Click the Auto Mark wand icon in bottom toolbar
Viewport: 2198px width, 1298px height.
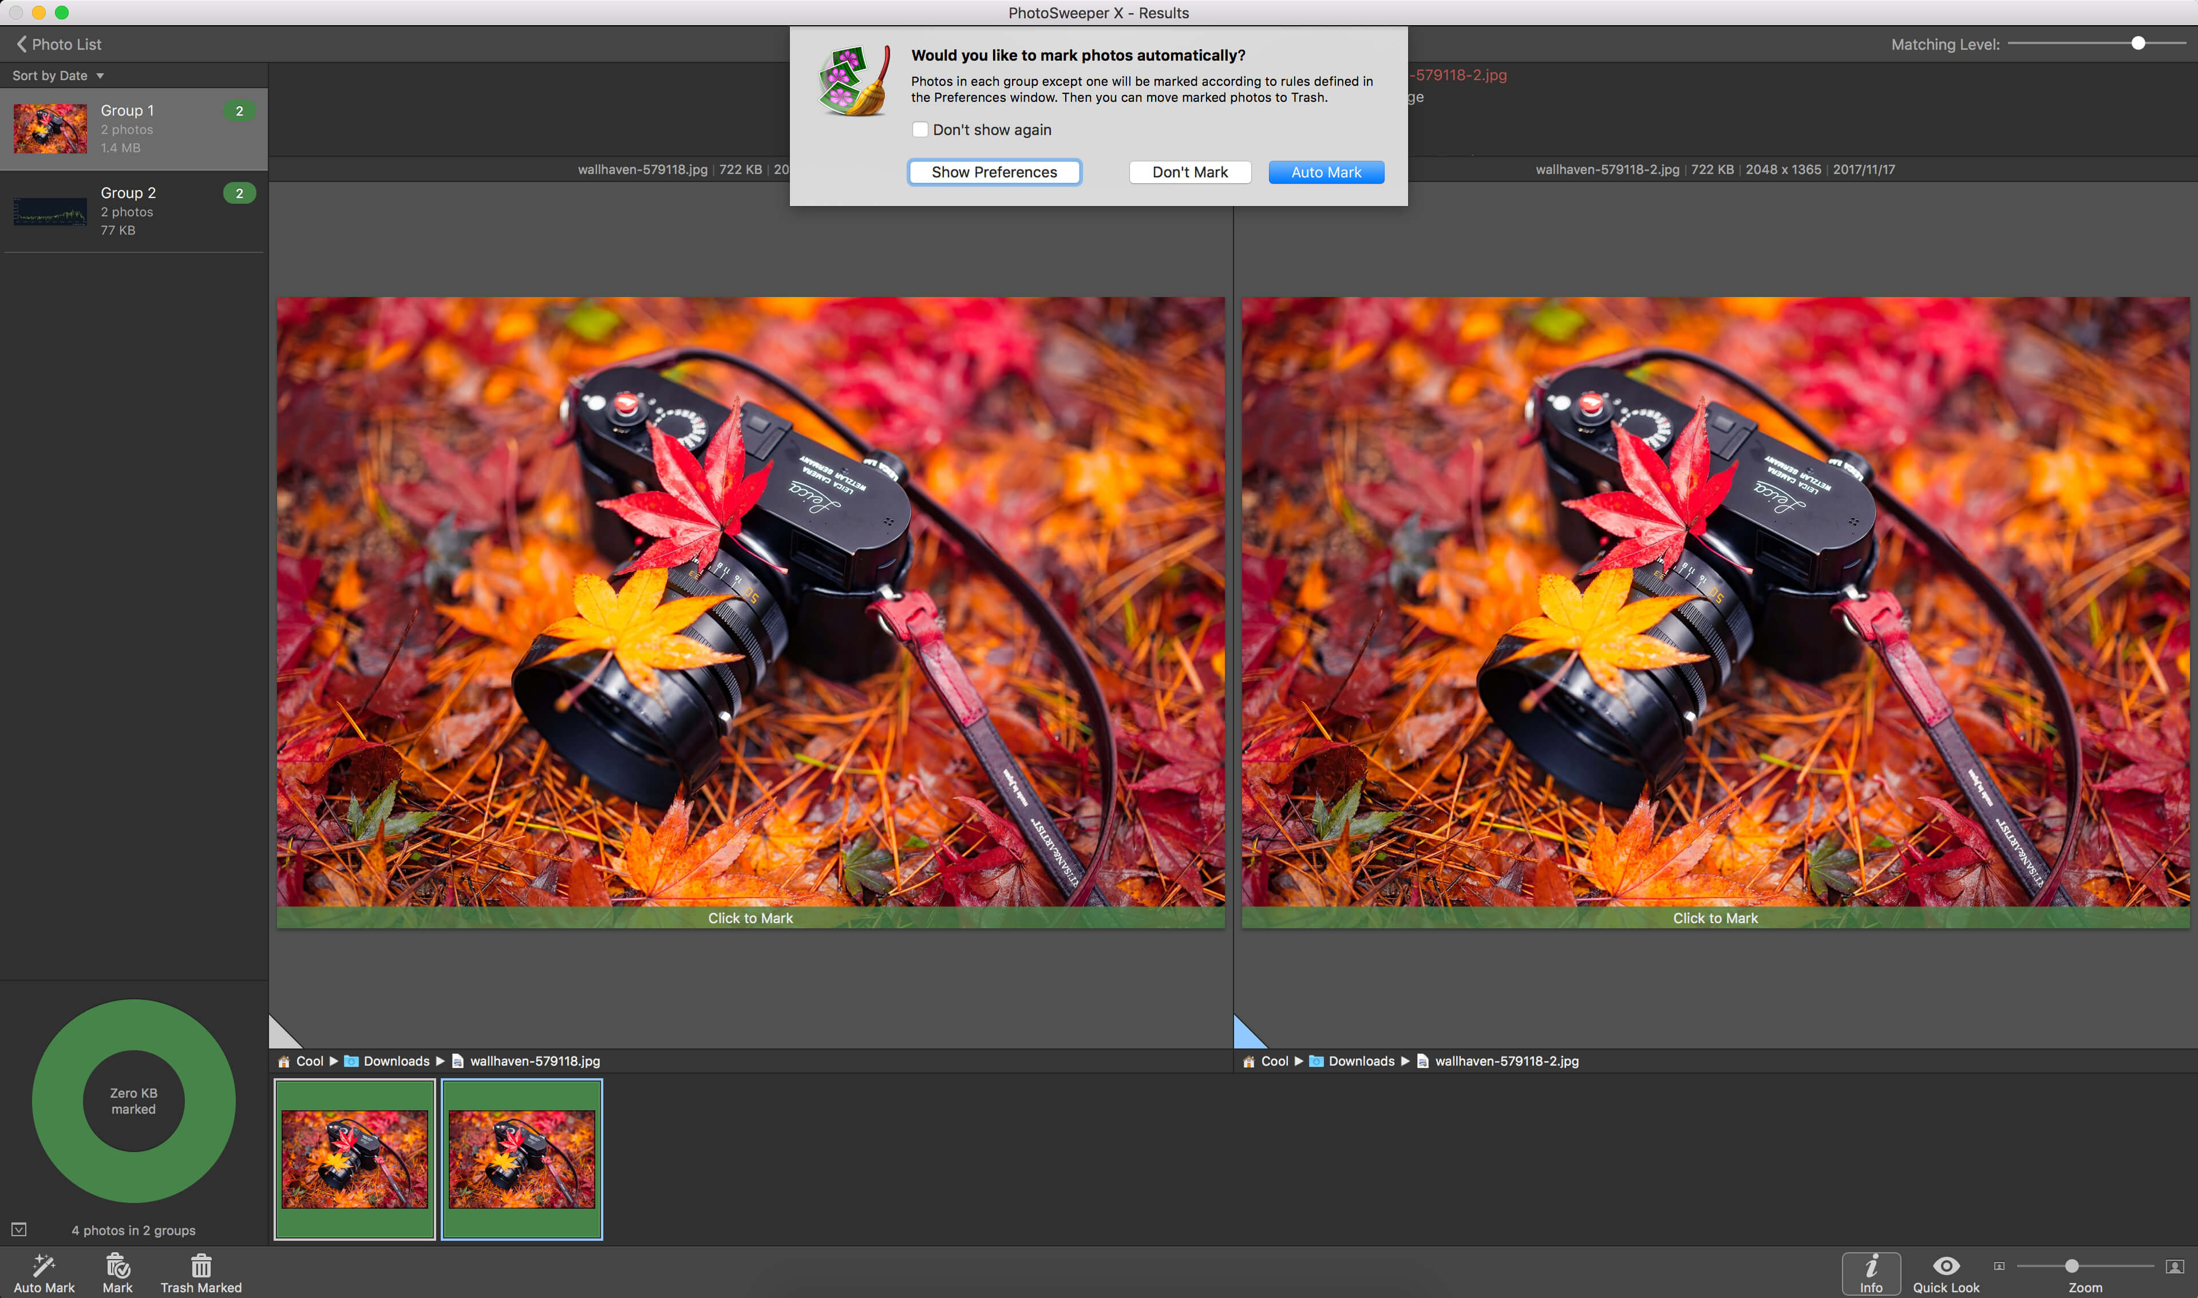44,1265
